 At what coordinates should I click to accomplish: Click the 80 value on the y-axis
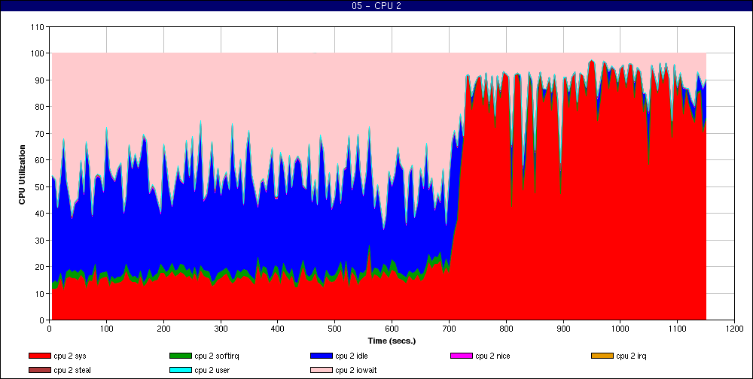[x=40, y=107]
